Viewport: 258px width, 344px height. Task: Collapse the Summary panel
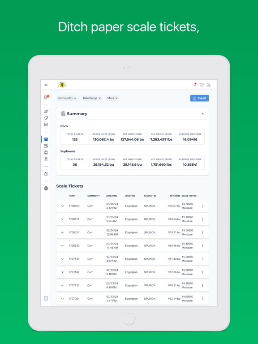[x=202, y=114]
